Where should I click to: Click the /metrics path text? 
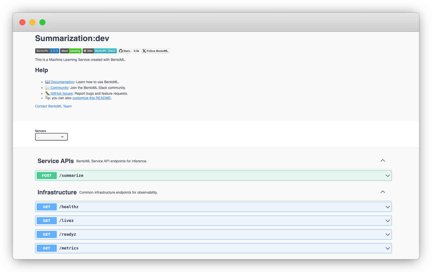(x=69, y=248)
